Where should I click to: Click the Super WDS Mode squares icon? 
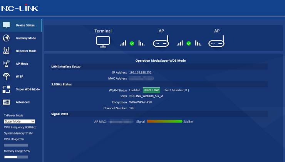[7, 89]
